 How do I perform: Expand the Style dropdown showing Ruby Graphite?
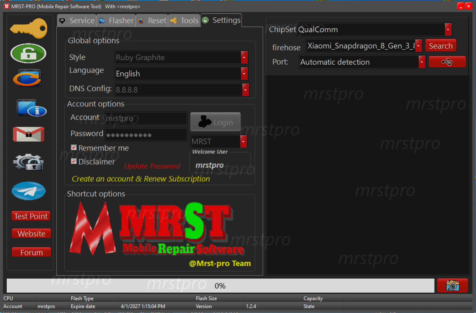point(245,57)
